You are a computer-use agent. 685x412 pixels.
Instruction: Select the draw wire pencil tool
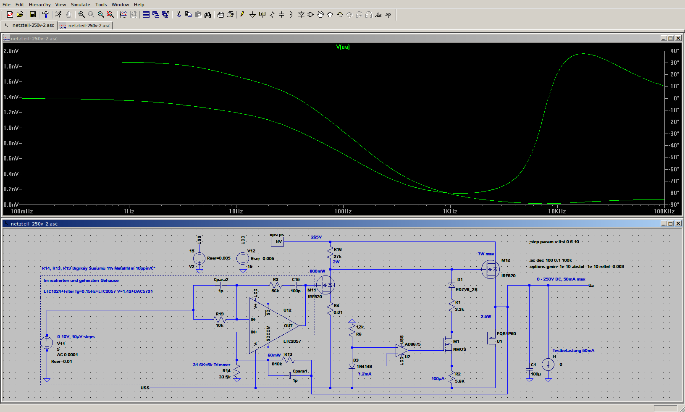click(x=243, y=15)
